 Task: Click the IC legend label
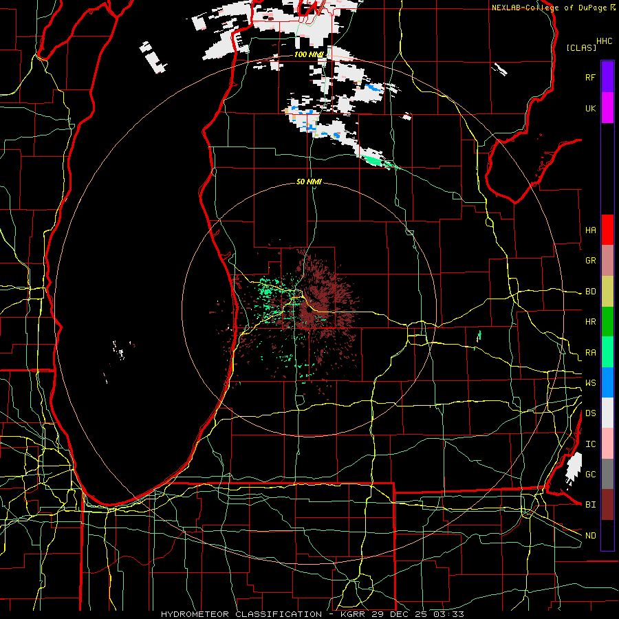pyautogui.click(x=590, y=444)
